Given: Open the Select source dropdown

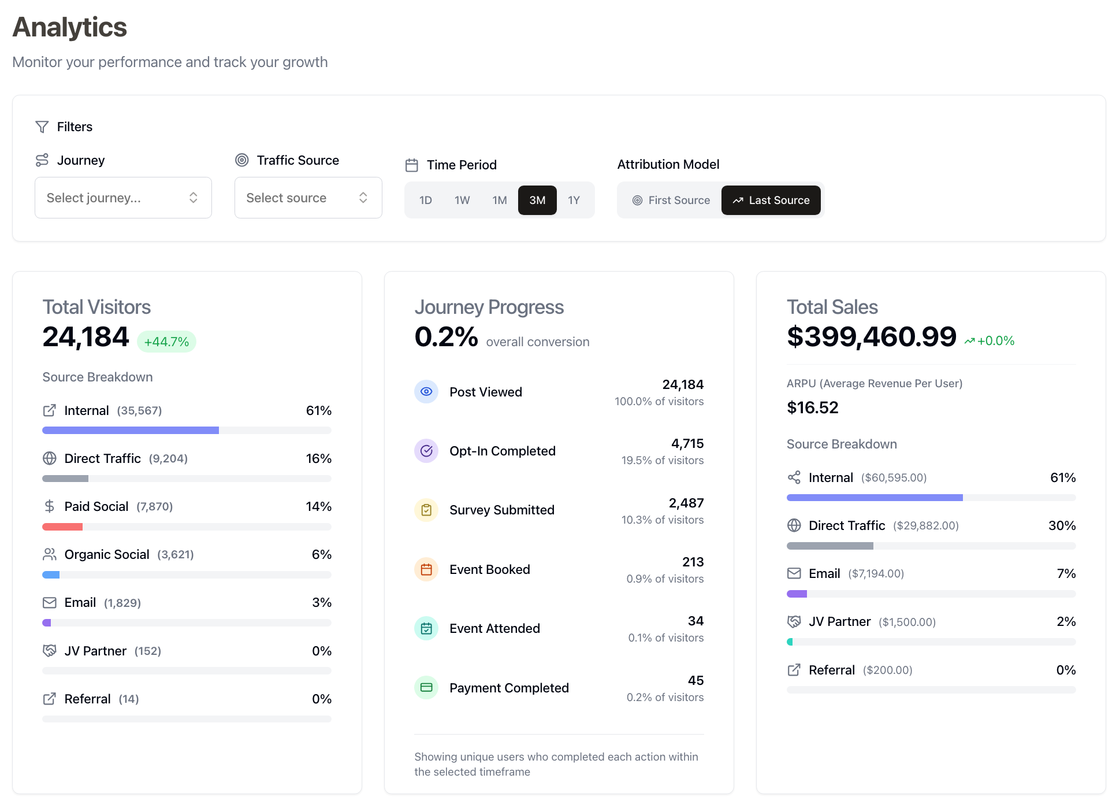Looking at the screenshot, I should 308,198.
